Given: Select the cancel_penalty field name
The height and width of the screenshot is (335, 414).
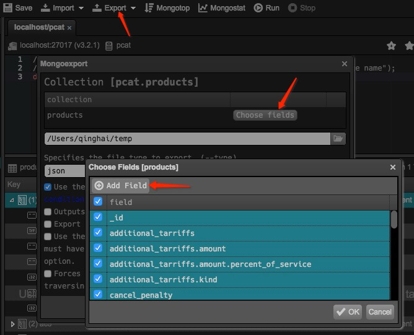Looking at the screenshot, I should [141, 295].
